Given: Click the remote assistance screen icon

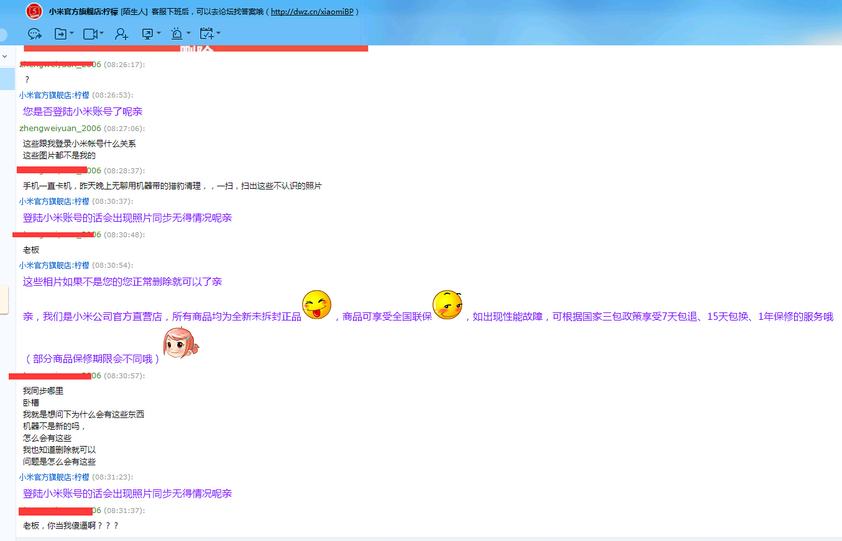Looking at the screenshot, I should pyautogui.click(x=148, y=34).
